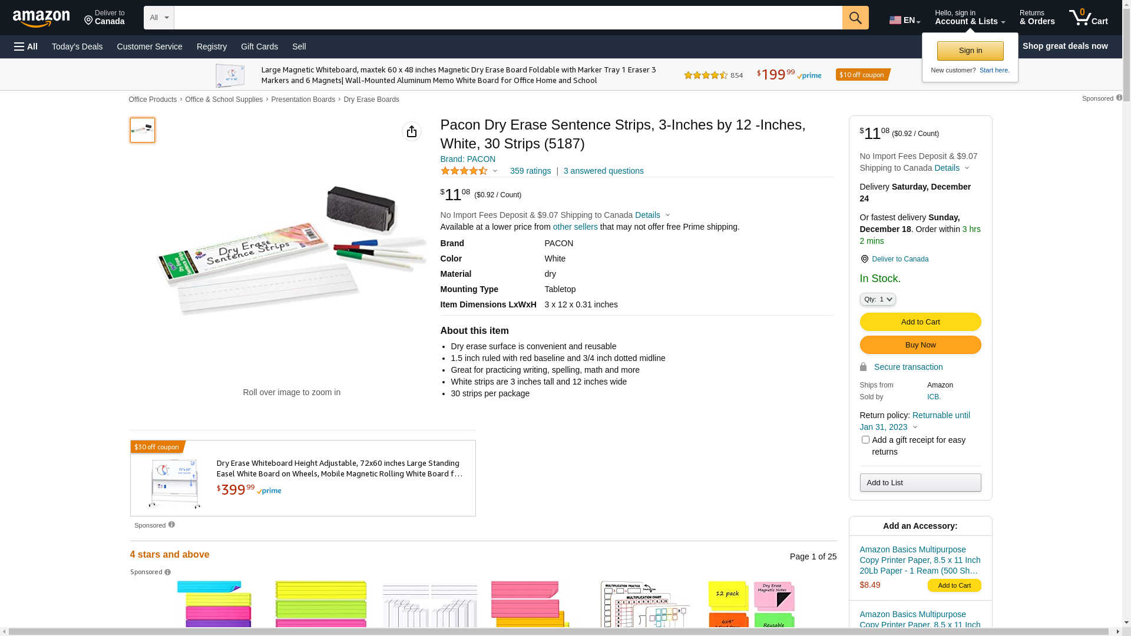This screenshot has height=636, width=1131.
Task: Open Gift Cards nav item
Action: 259,47
